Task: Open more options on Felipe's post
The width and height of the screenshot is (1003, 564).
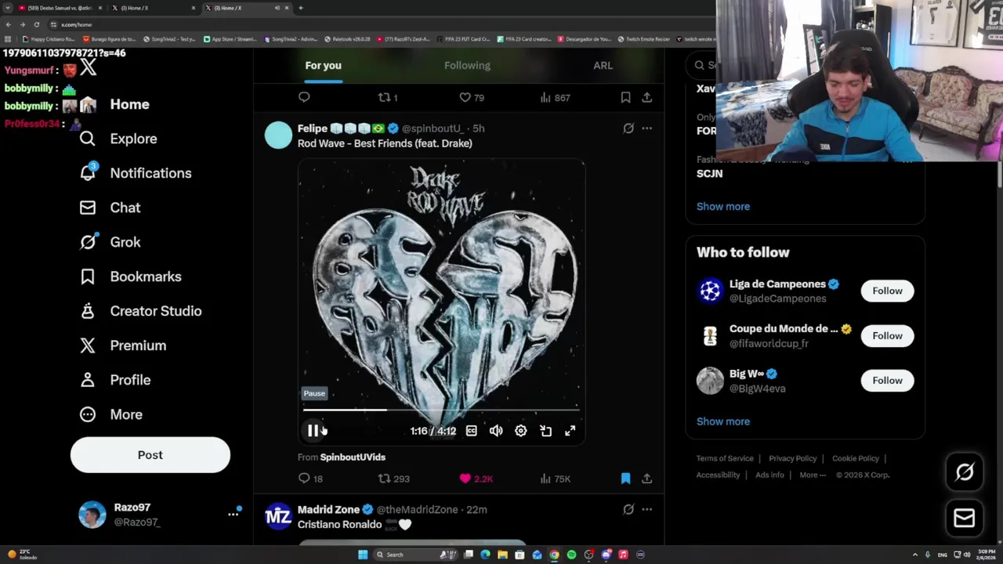Action: pos(646,128)
